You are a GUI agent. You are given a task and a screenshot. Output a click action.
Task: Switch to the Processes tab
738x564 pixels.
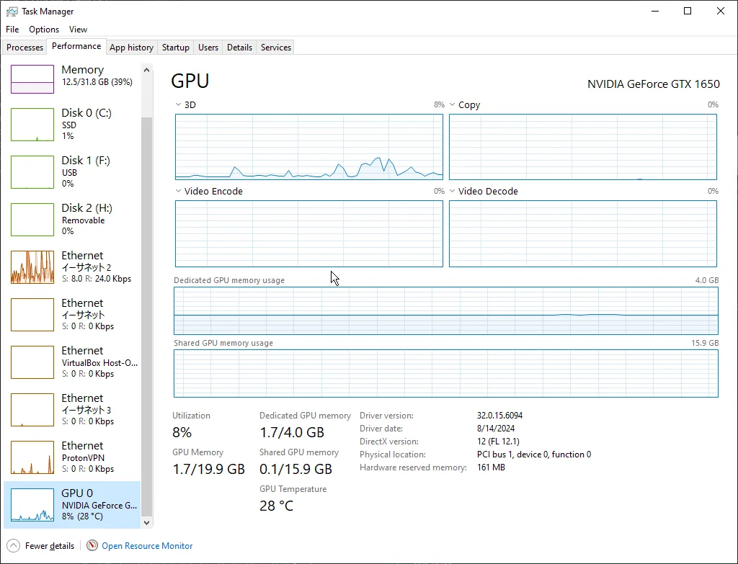(x=25, y=48)
